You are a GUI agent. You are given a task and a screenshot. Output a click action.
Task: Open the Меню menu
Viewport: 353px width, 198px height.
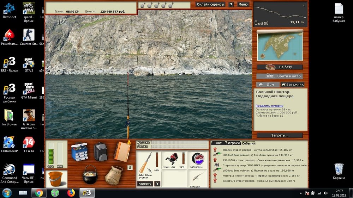click(x=243, y=5)
